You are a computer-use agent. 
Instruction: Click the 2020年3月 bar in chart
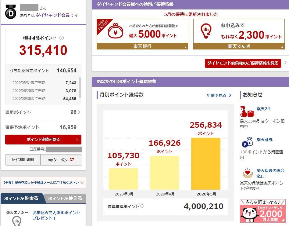click(123, 179)
